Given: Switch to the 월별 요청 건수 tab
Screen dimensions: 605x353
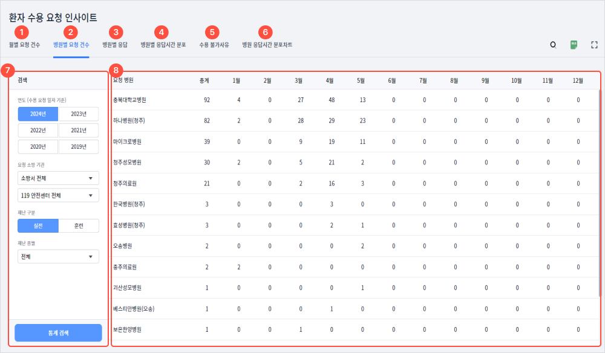Looking at the screenshot, I should tap(25, 45).
